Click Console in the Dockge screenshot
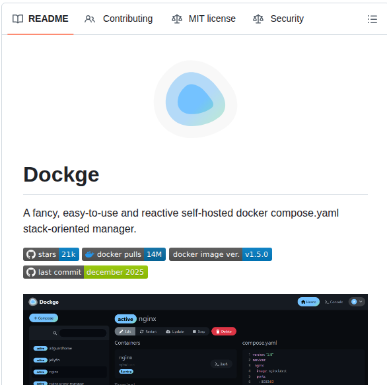Viewport: 387px width, 385px height. click(334, 302)
